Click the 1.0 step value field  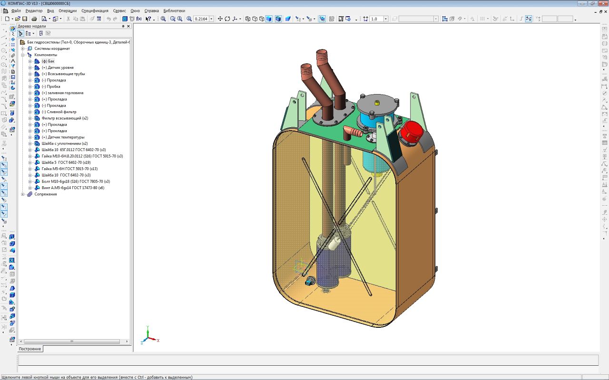point(376,19)
